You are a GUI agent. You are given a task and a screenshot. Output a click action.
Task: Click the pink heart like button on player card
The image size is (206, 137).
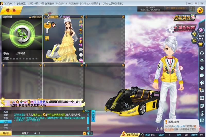pos(81,60)
